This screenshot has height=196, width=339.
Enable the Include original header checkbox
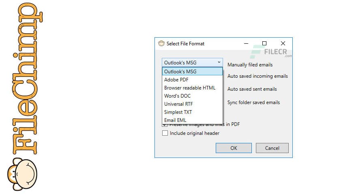165,133
